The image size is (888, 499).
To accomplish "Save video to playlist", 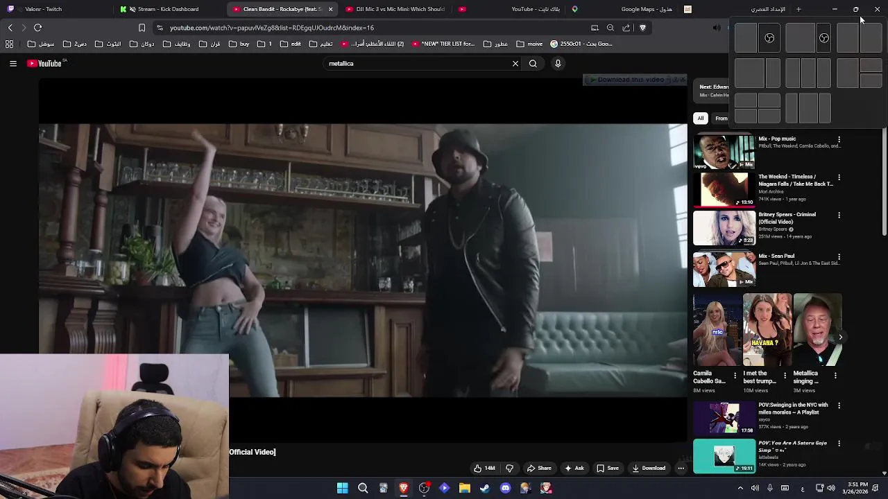I will 608,469.
